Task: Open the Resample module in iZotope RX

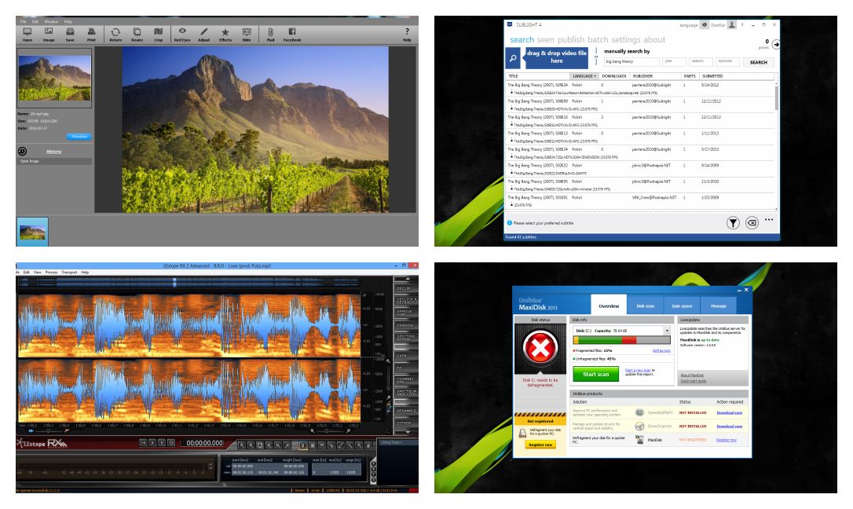Action: click(405, 411)
